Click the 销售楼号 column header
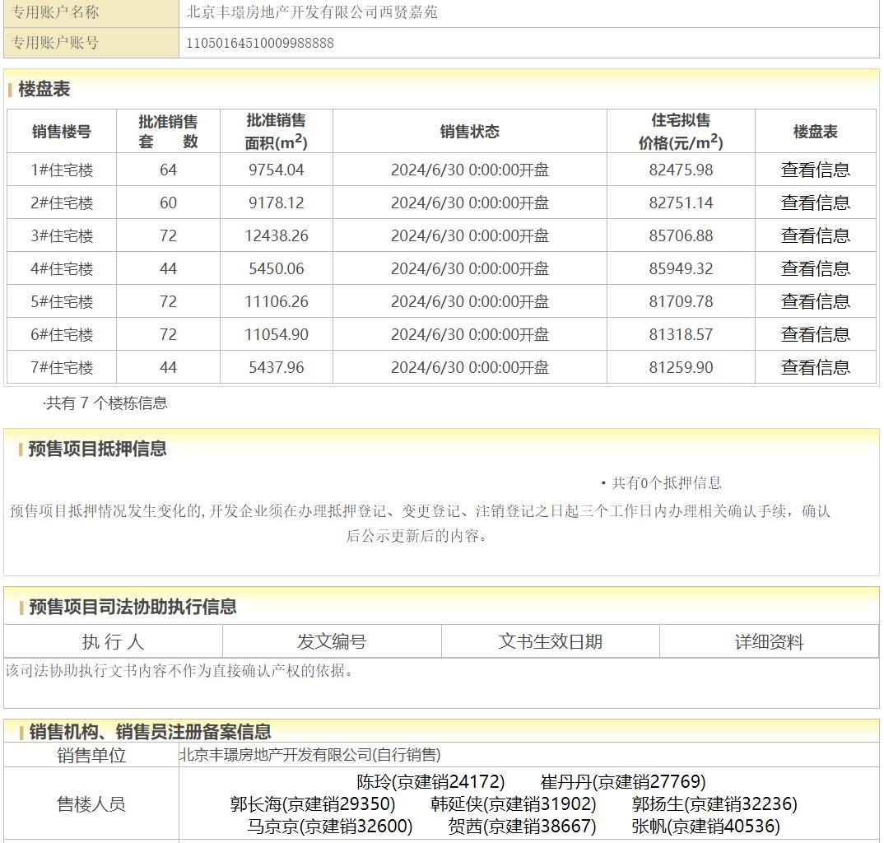 tap(62, 132)
